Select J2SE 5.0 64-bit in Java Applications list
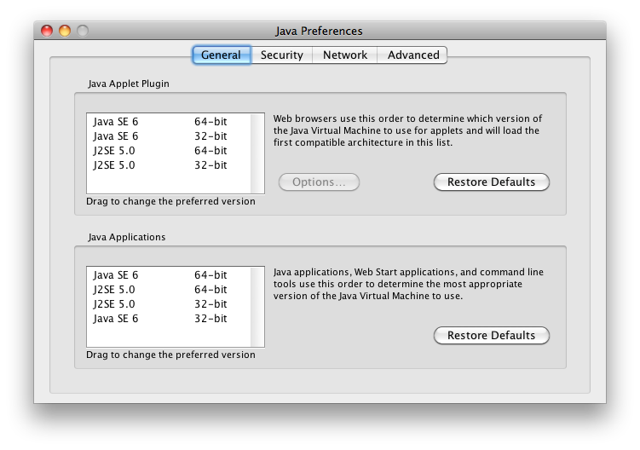 click(x=169, y=290)
